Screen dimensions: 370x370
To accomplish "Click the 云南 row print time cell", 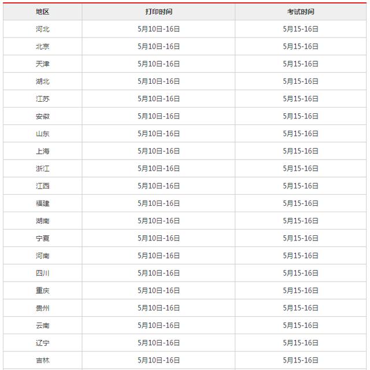I will [x=158, y=325].
